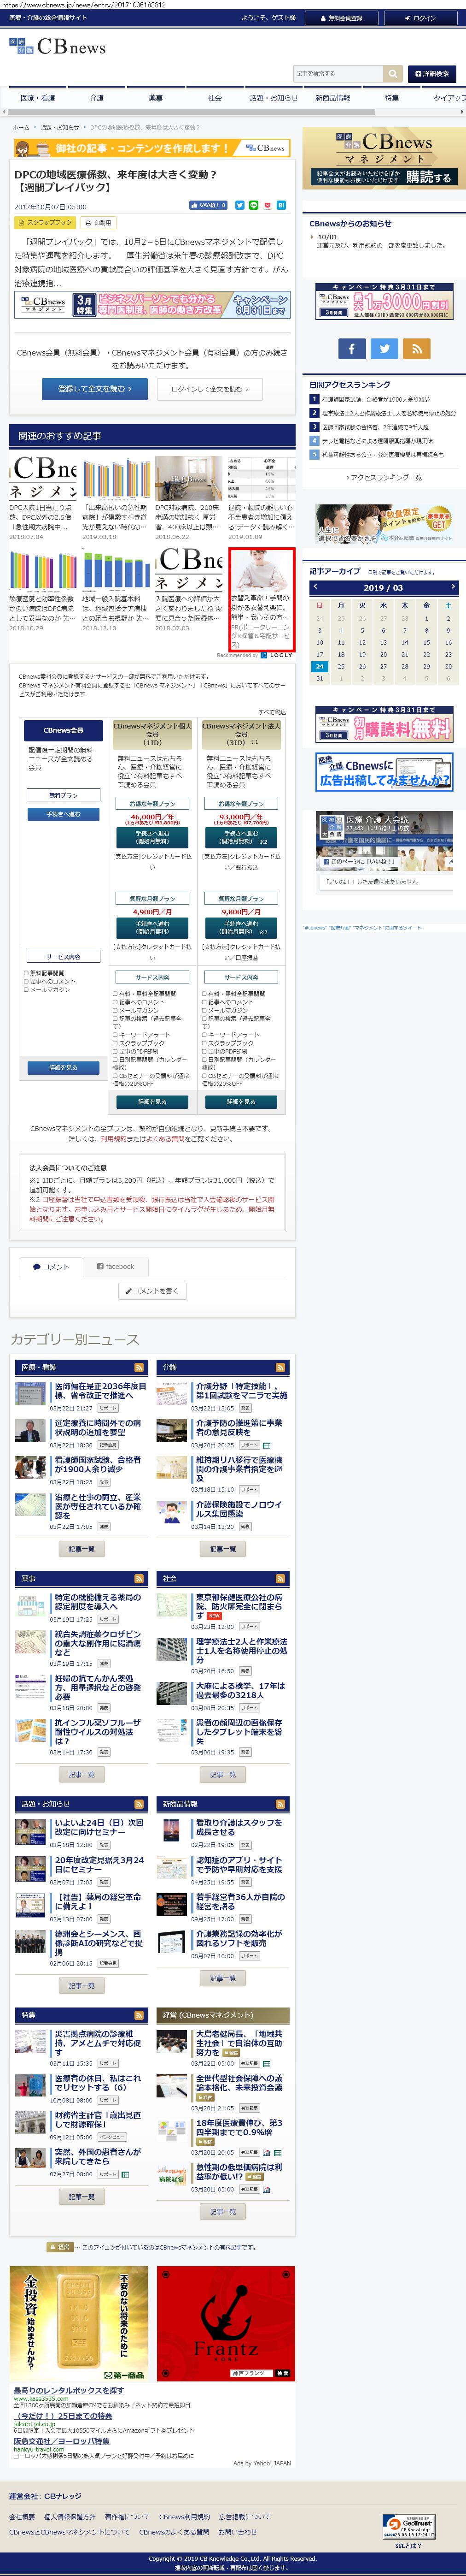Open 薬事 in navigation menu
The height and width of the screenshot is (2576, 466).
tap(156, 98)
